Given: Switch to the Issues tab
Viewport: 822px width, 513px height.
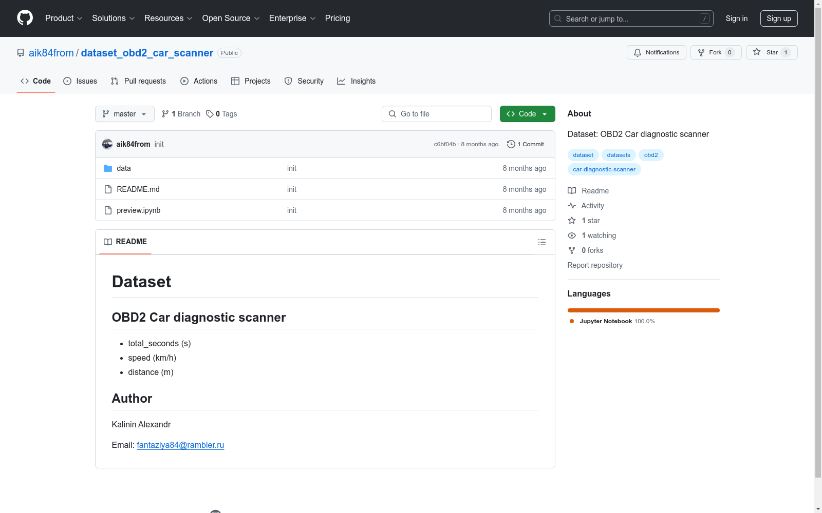Looking at the screenshot, I should [x=80, y=81].
